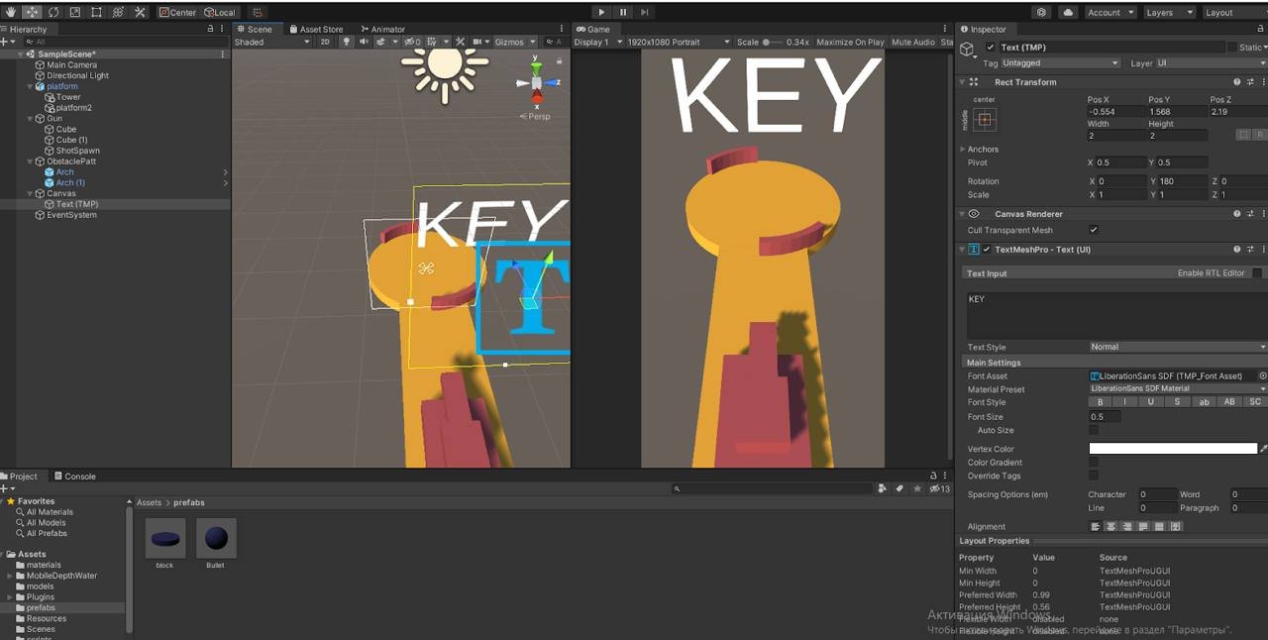Select the Transform tool
Image resolution: width=1268 pixels, height=640 pixels.
pos(118,12)
